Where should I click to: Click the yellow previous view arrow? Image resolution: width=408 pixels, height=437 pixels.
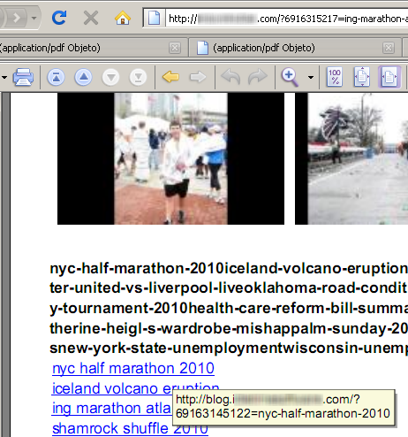coord(170,77)
